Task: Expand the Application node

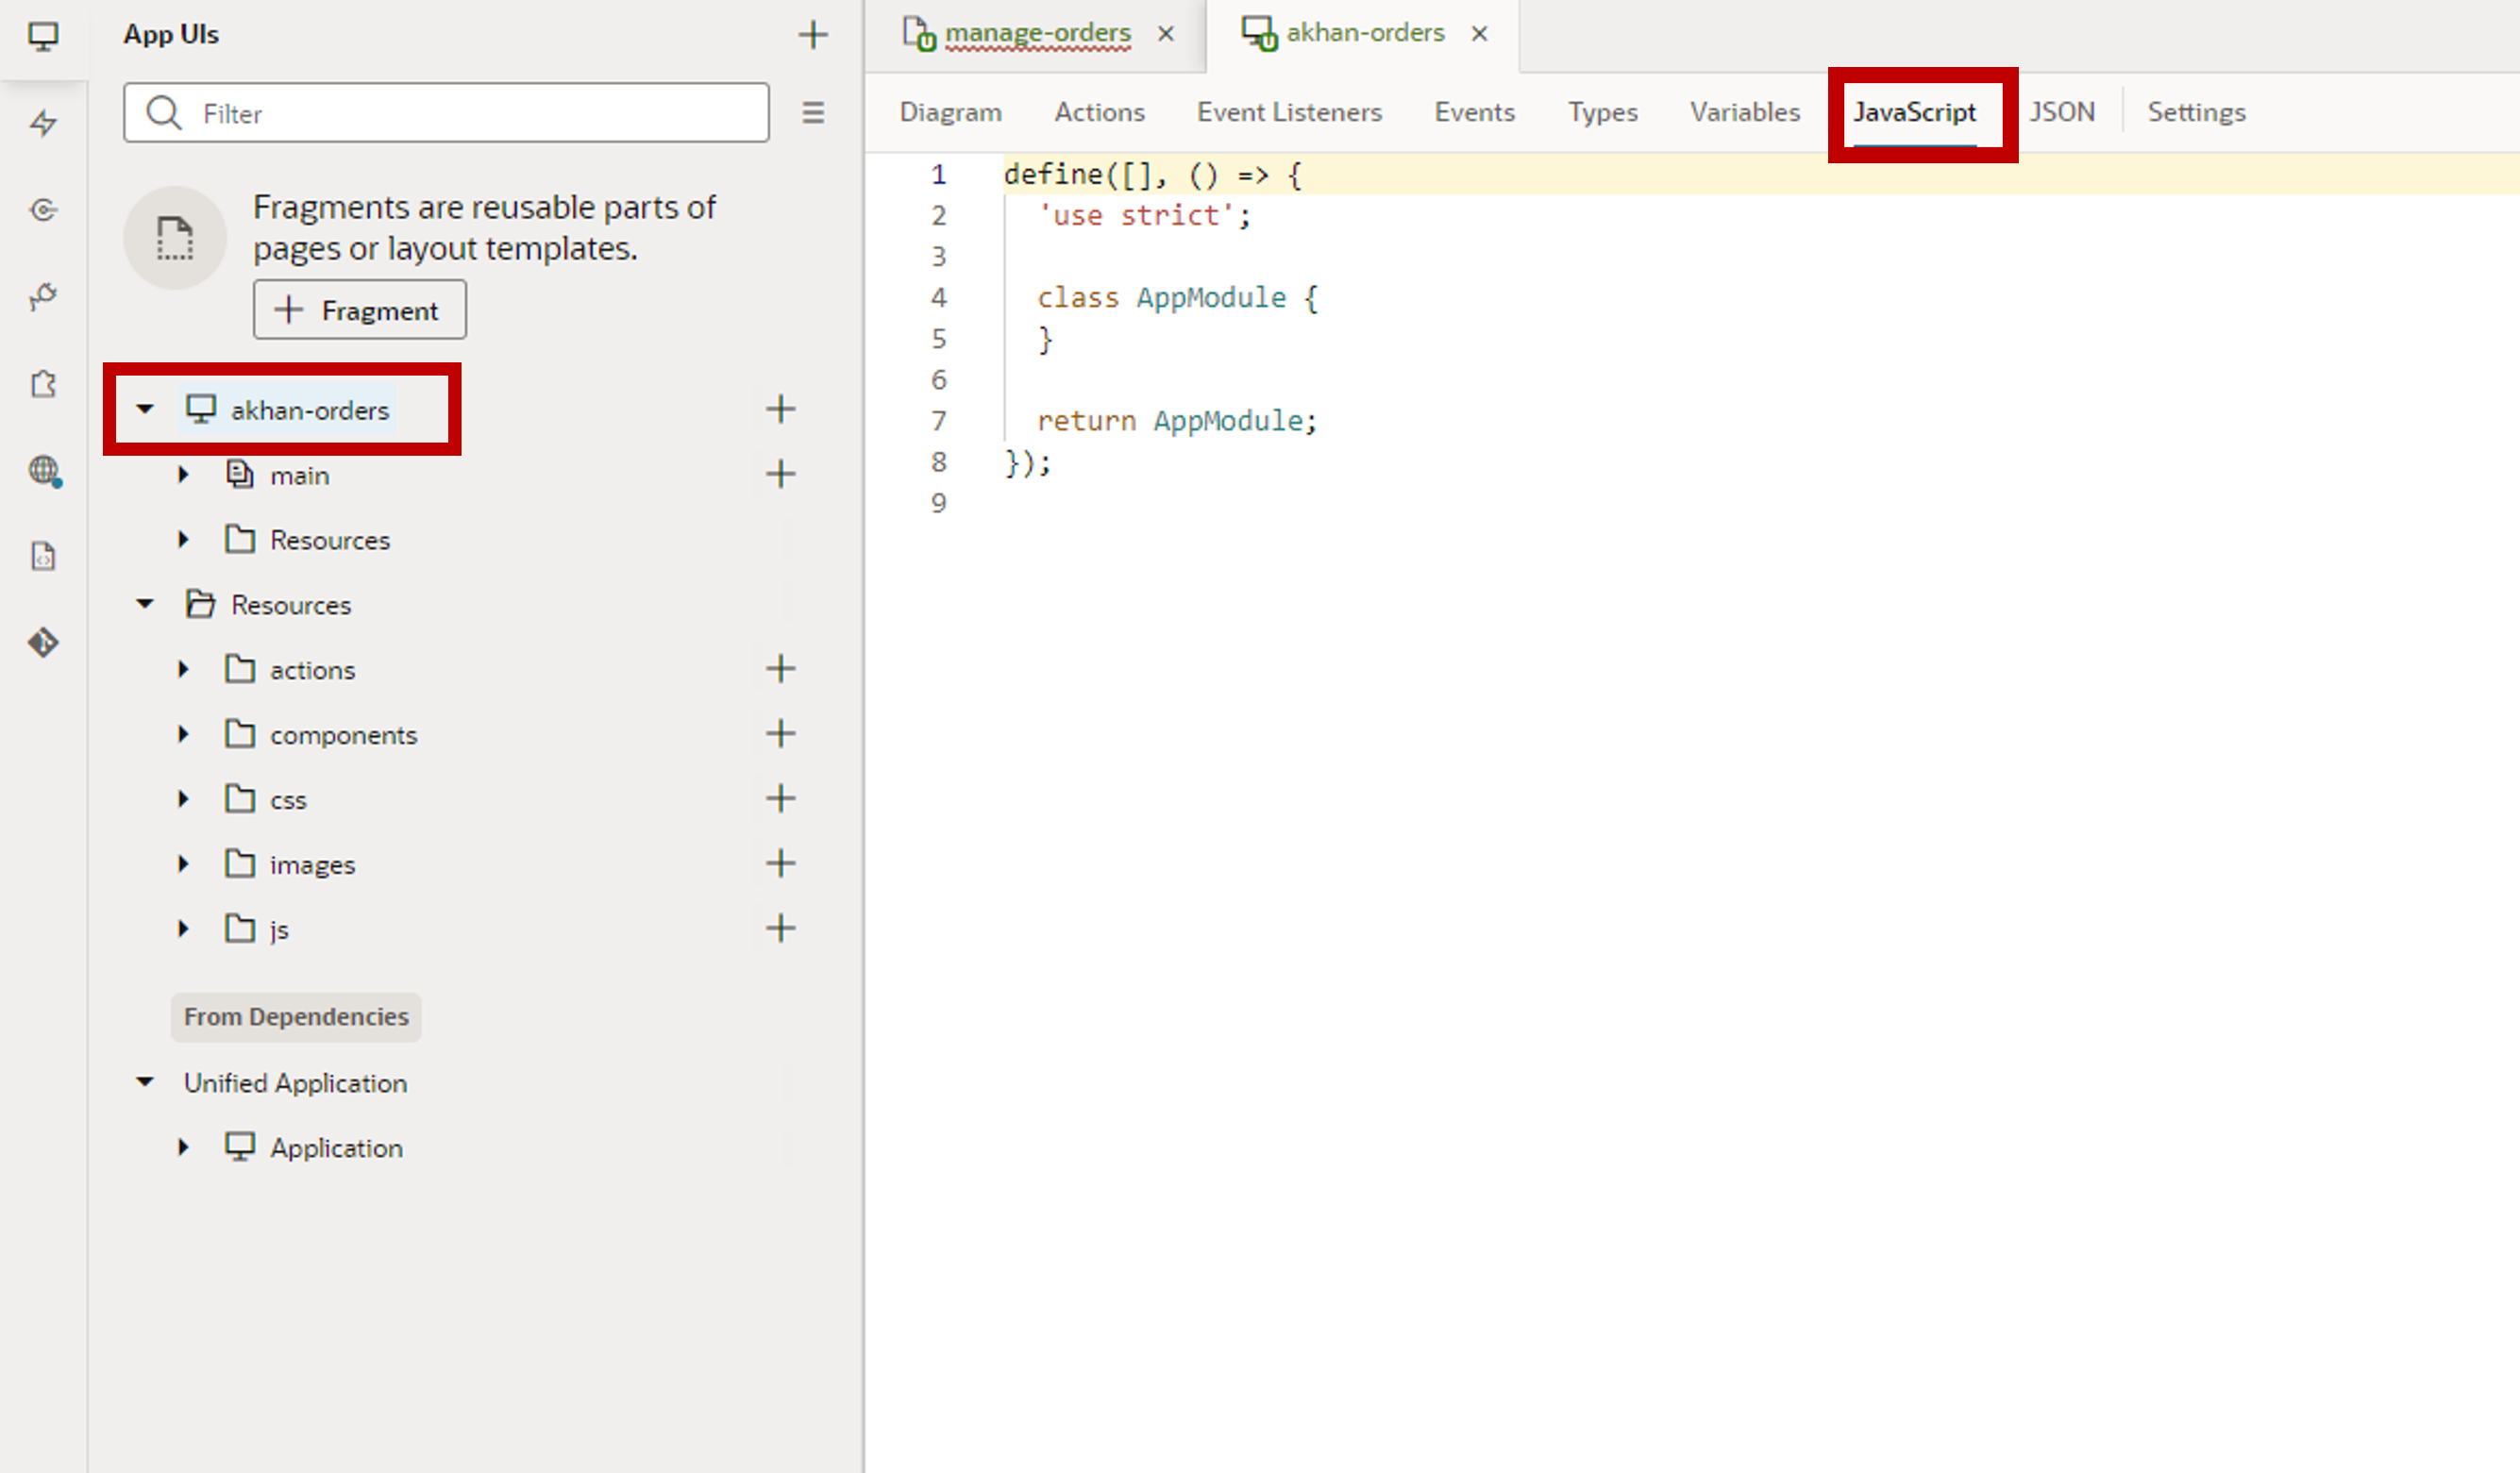Action: click(x=183, y=1148)
